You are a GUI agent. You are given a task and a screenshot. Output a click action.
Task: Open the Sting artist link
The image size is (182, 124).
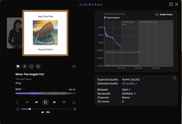click(18, 83)
